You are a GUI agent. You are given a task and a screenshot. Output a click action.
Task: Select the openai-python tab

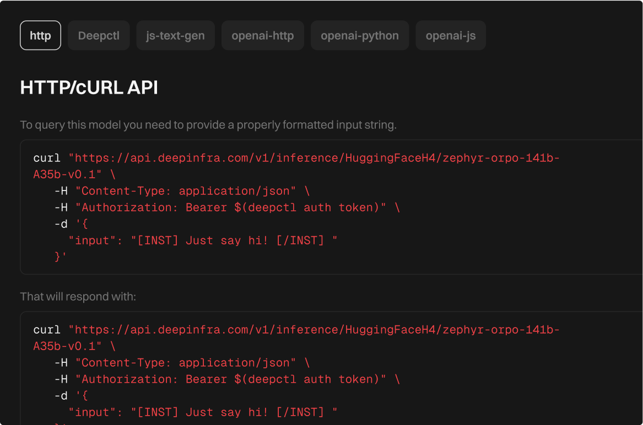(359, 35)
